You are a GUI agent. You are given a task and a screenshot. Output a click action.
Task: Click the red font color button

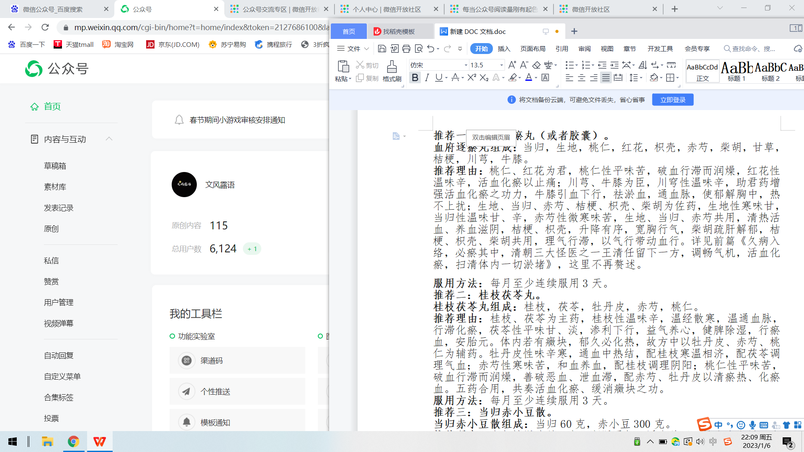click(x=528, y=77)
